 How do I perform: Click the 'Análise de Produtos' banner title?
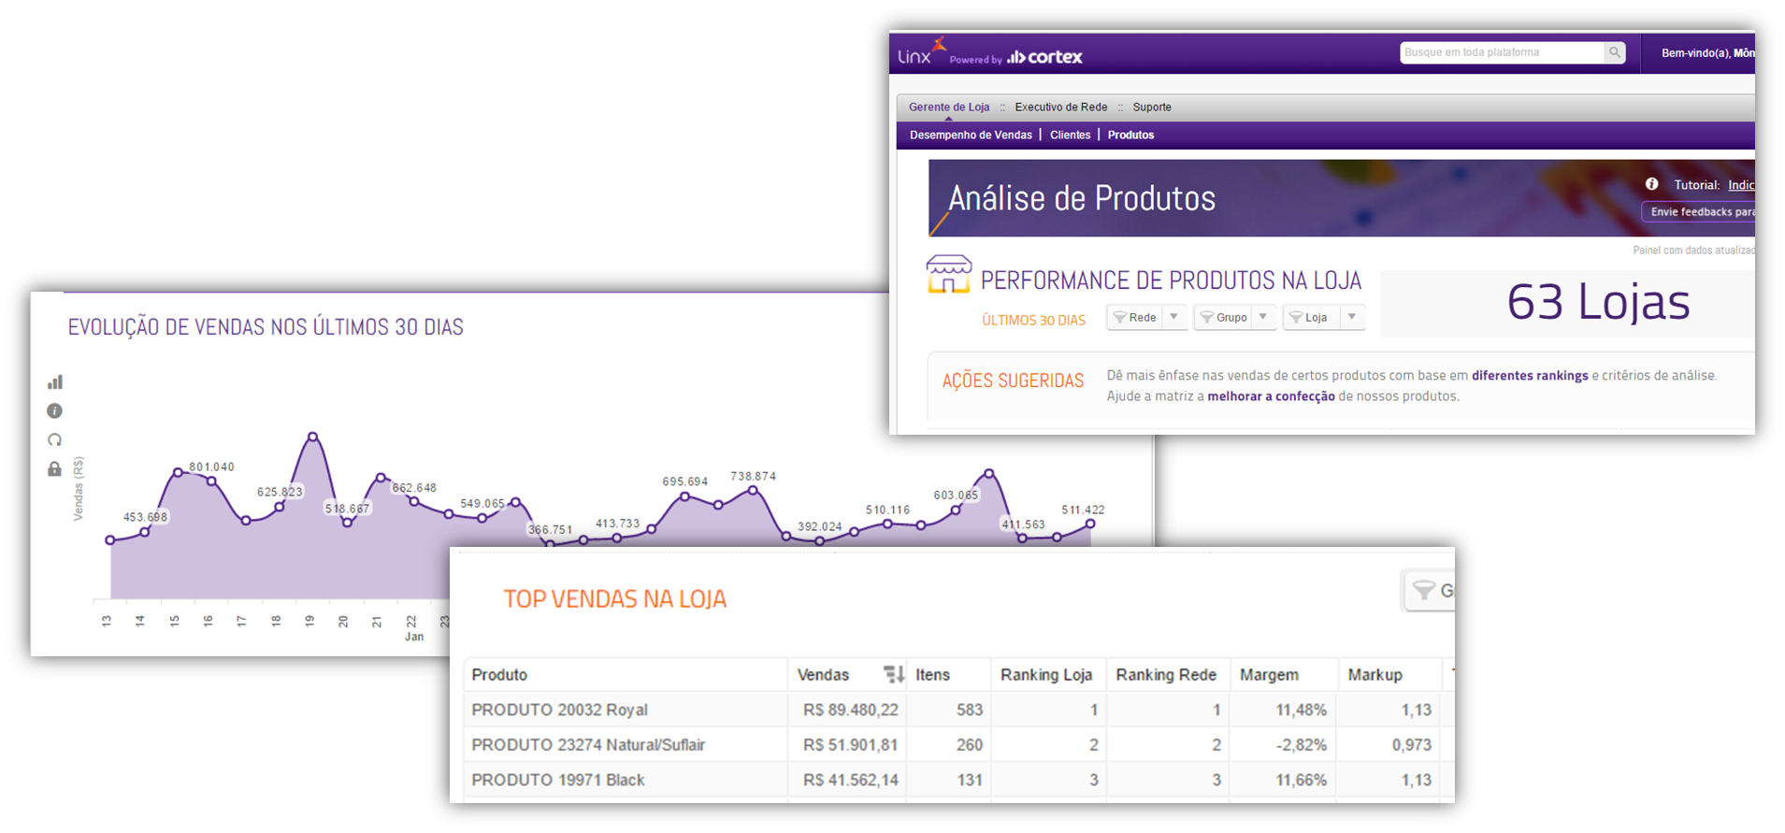(1082, 198)
